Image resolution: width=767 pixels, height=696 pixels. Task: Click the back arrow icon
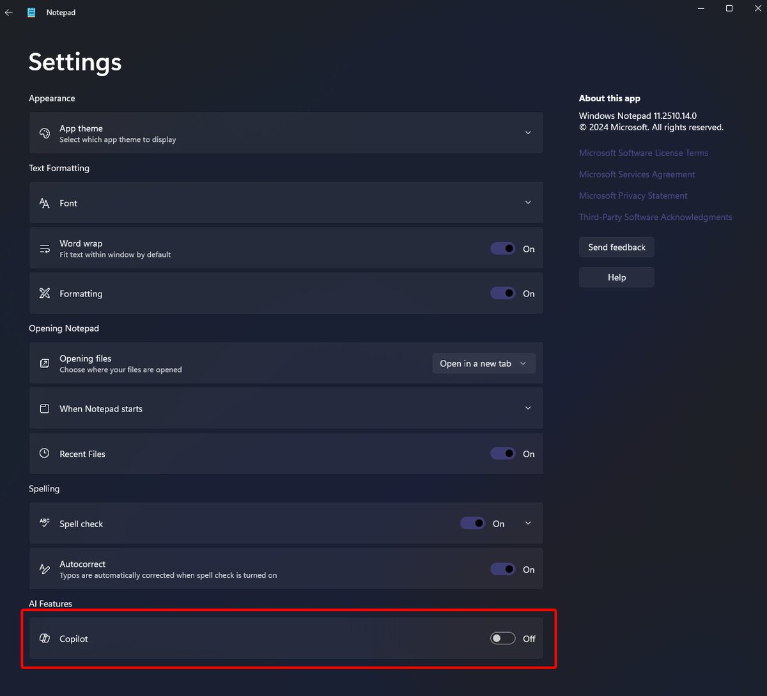[x=9, y=13]
